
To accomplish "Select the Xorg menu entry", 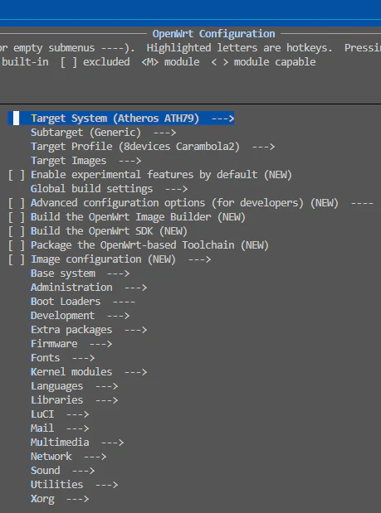I will click(x=60, y=499).
